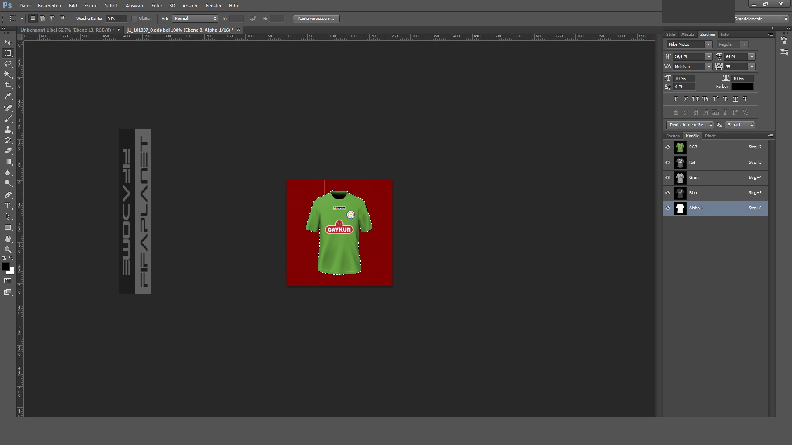Open the Absatz panel tab
The image size is (792, 445).
688,35
